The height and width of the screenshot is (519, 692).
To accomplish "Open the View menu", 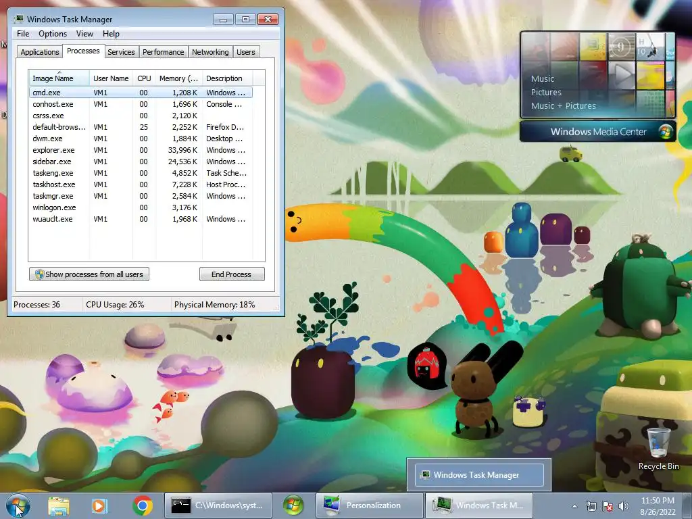I will [x=84, y=34].
